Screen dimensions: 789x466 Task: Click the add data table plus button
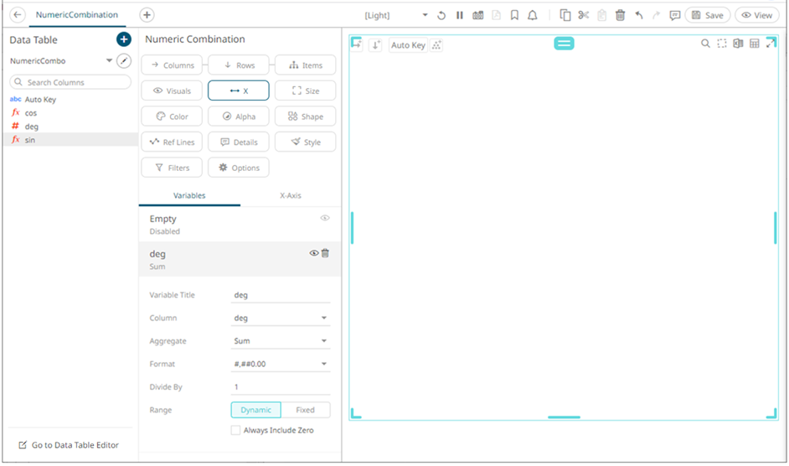click(x=123, y=39)
